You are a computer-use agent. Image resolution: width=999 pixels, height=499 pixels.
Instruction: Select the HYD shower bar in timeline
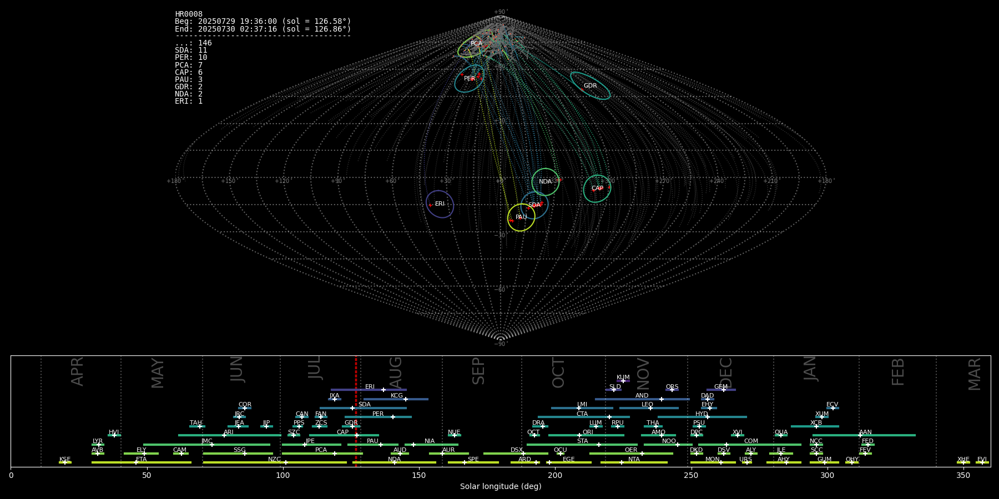702,417
